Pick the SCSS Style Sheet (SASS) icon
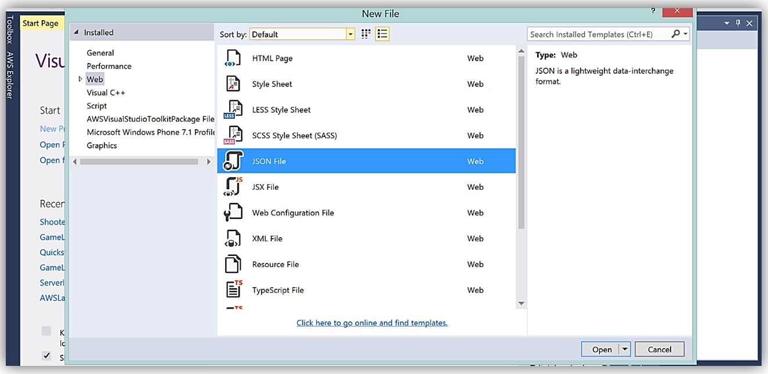The image size is (768, 374). click(233, 135)
